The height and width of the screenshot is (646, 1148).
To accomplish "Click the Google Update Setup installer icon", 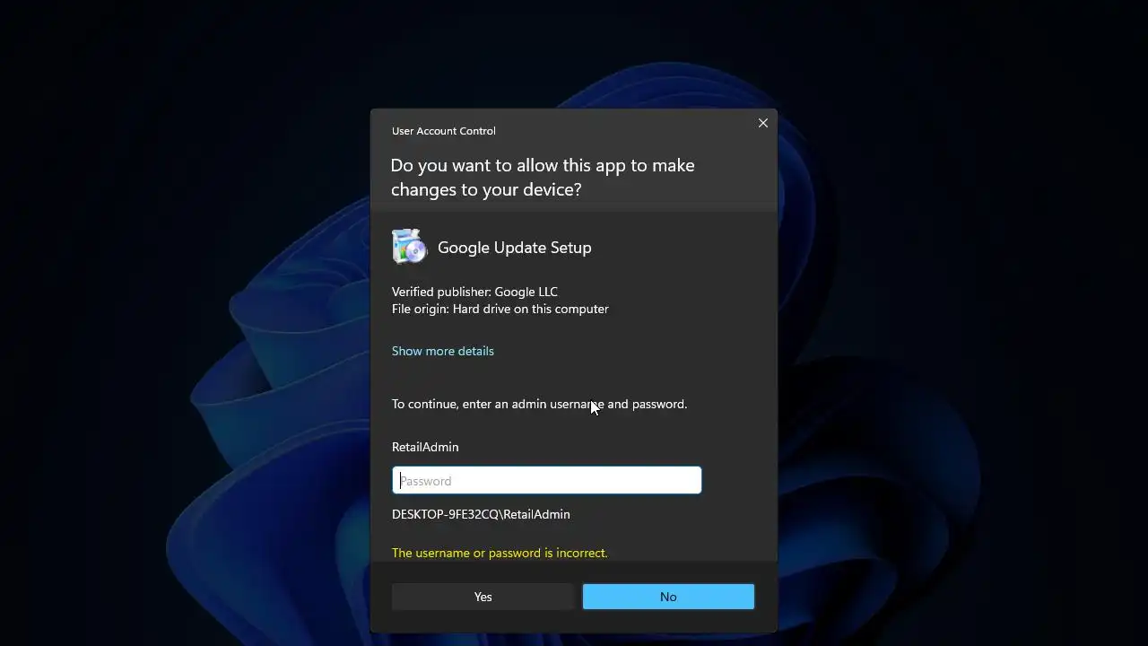I will [410, 247].
